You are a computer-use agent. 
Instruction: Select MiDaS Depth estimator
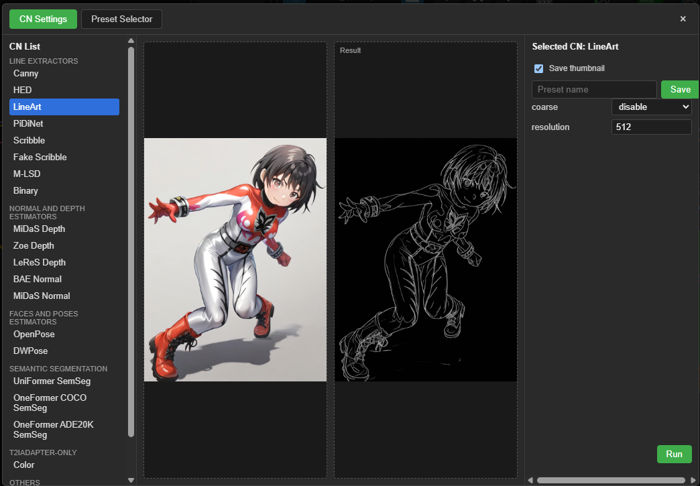click(64, 229)
